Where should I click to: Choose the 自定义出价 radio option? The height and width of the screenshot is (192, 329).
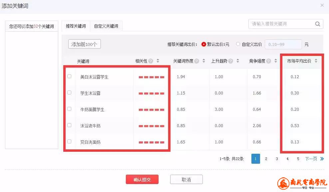tap(238, 44)
